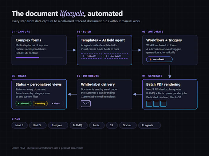Click the 03 · AUTOMATE step label
209x156 pixels.
coord(153,32)
